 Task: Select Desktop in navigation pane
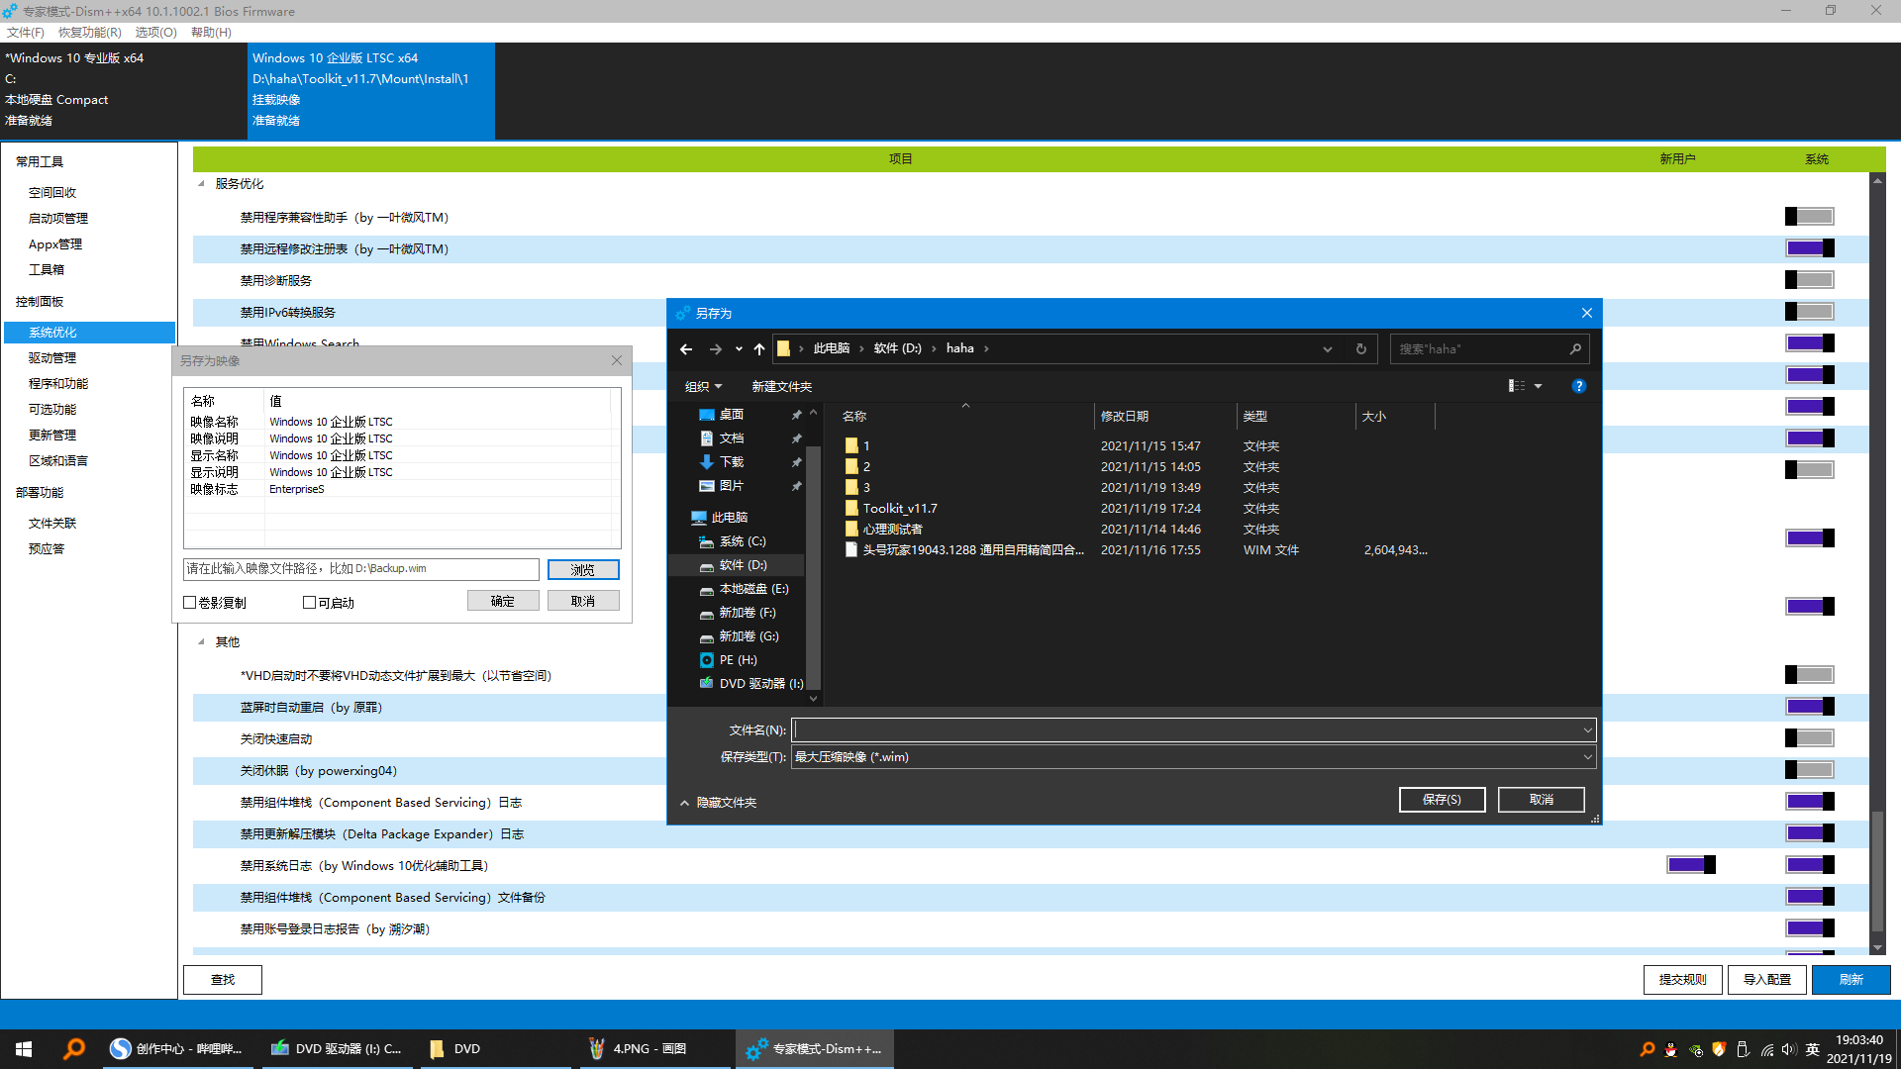(732, 415)
